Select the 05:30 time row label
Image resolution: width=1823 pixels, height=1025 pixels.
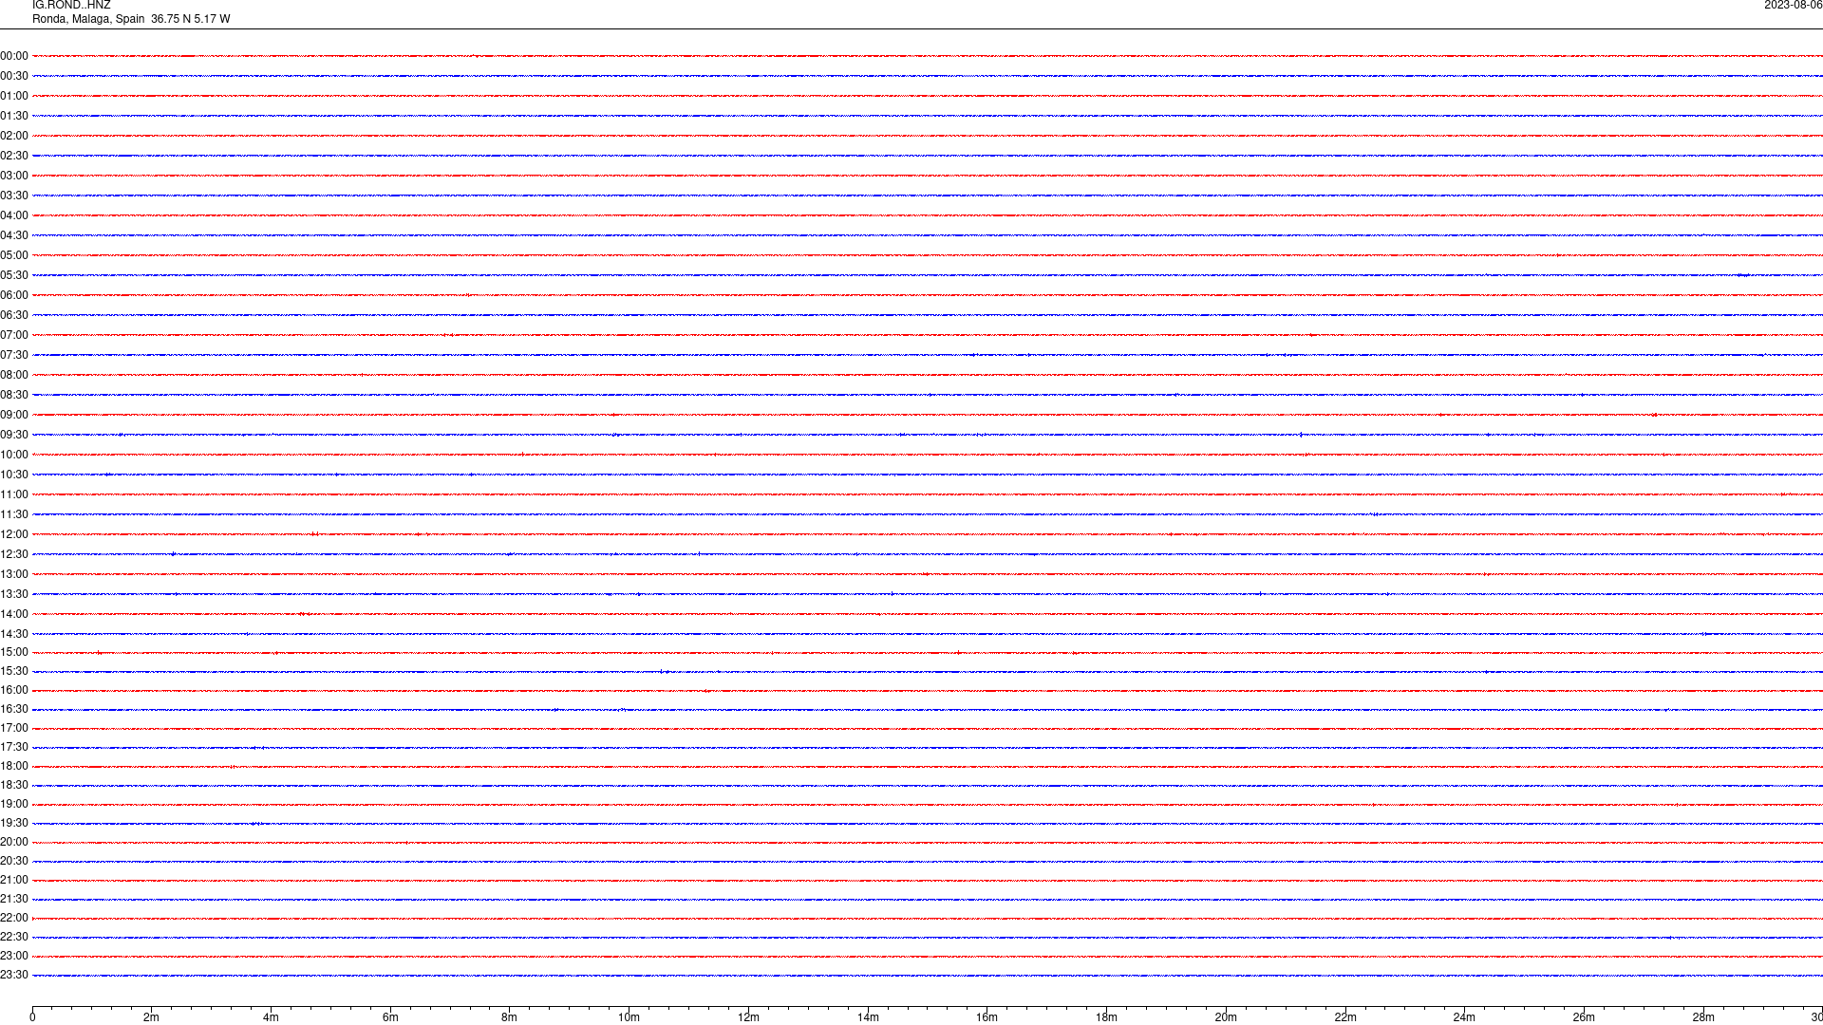(14, 275)
